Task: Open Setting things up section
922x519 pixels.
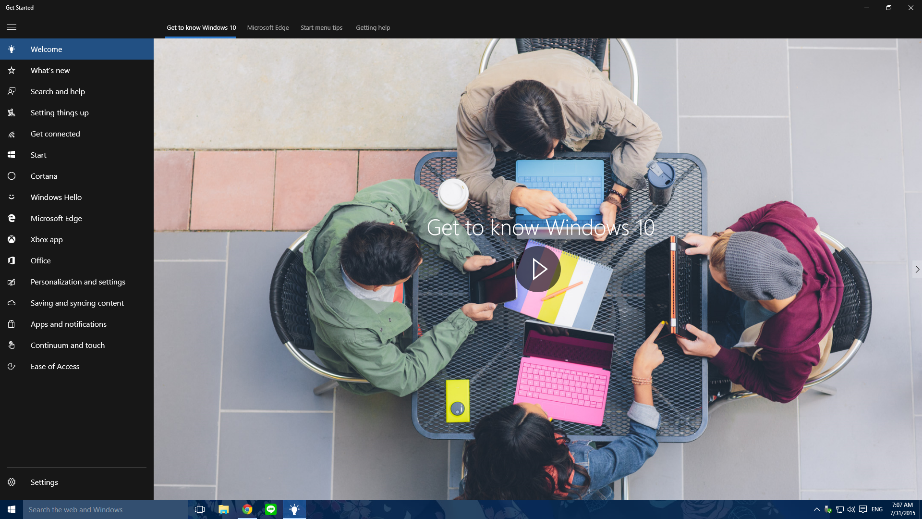Action: (77, 112)
